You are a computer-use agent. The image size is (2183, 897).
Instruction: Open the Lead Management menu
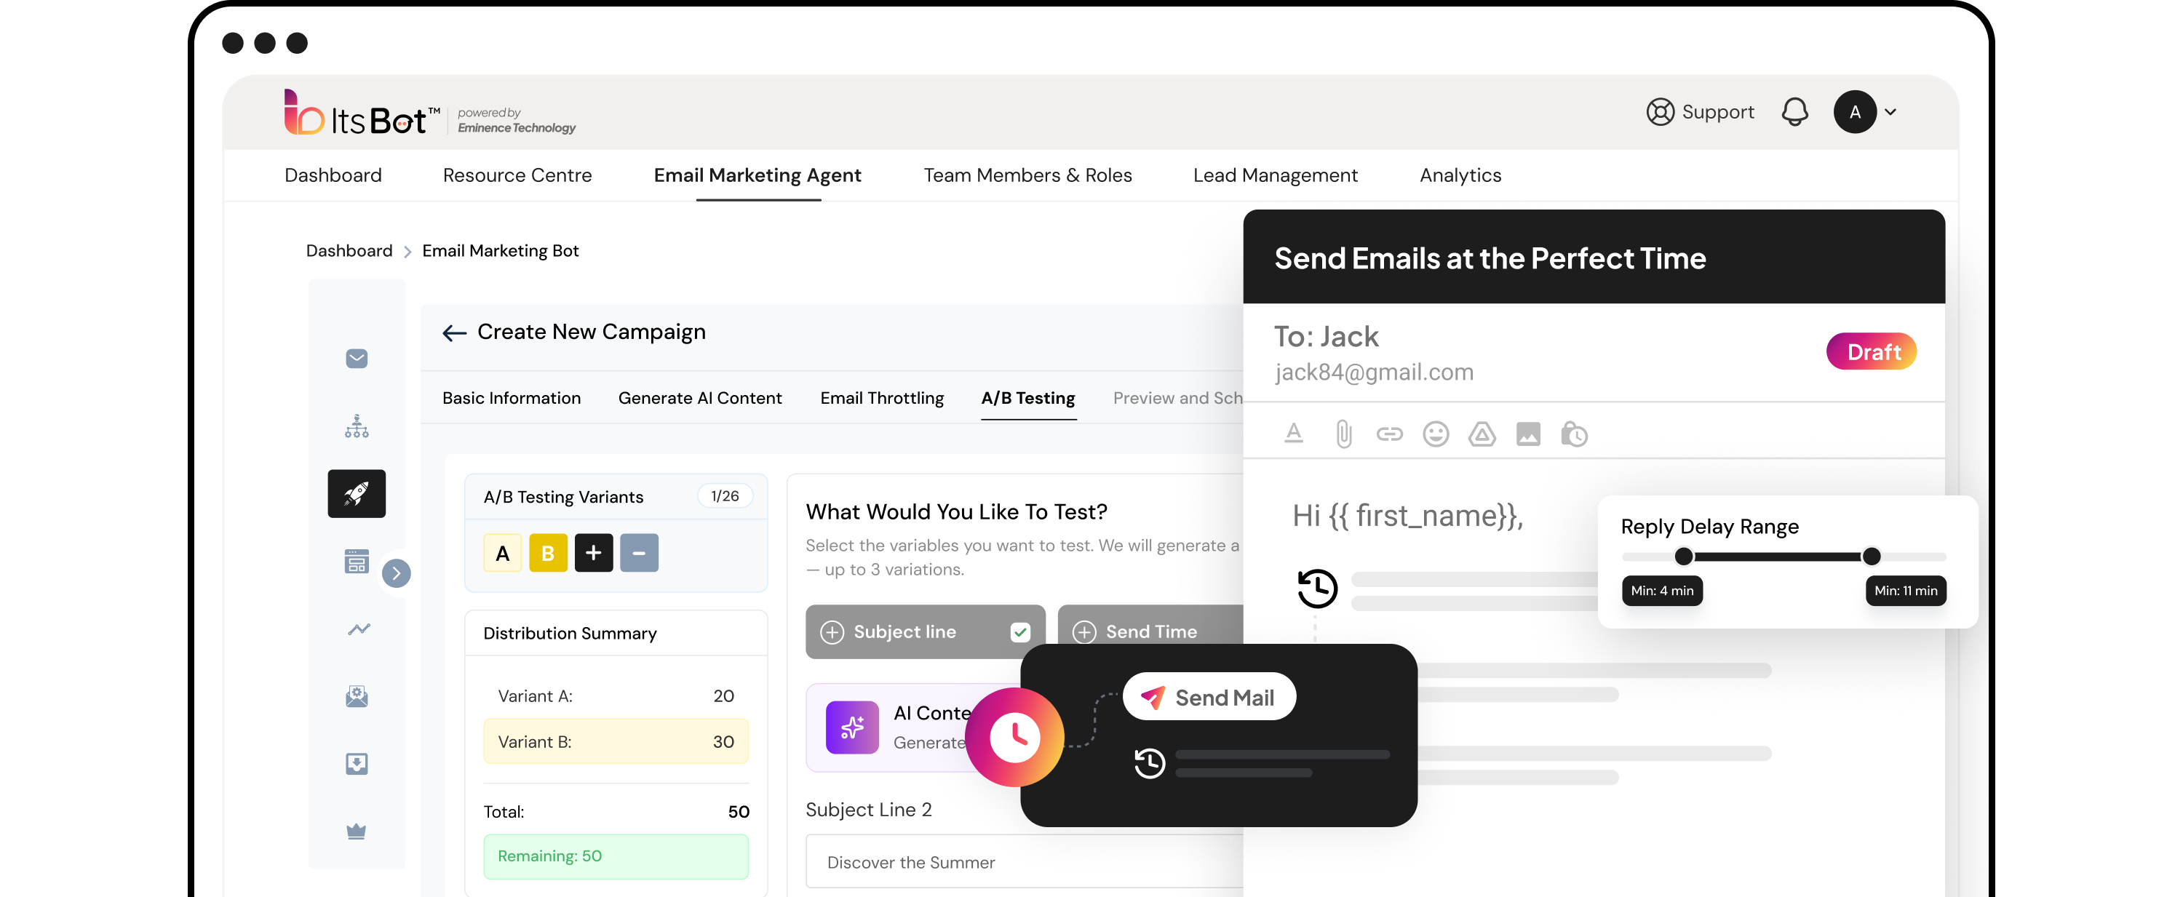coord(1275,175)
